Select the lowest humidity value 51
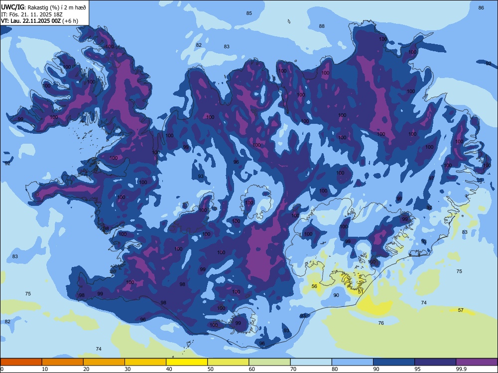The width and height of the screenshot is (498, 373). click(361, 292)
